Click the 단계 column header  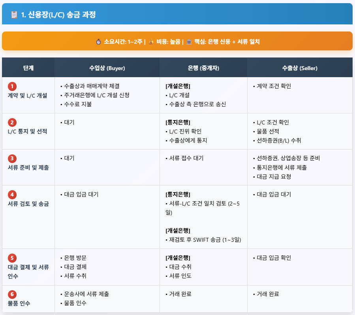pyautogui.click(x=28, y=67)
